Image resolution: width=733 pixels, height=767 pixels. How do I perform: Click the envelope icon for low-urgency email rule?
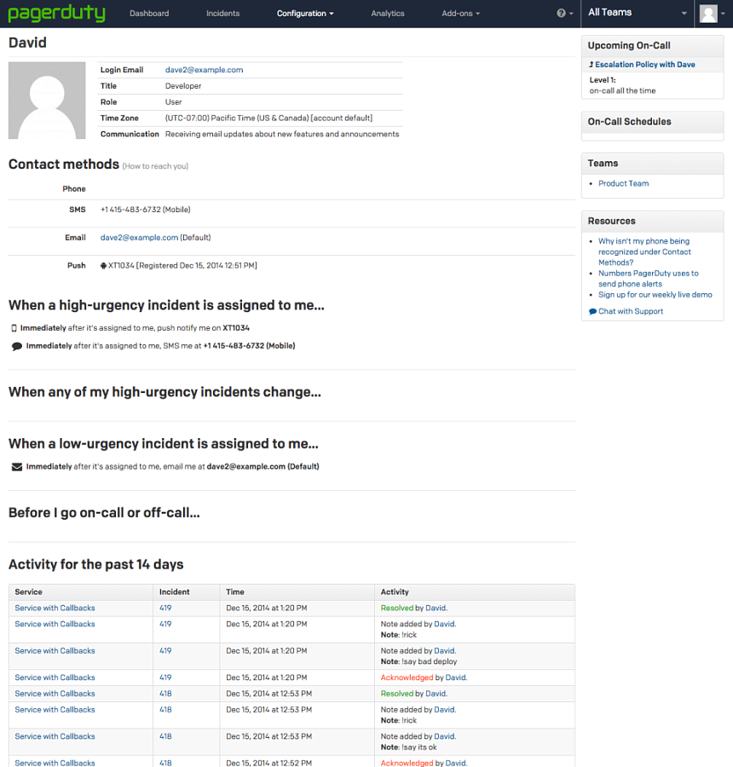click(x=17, y=467)
